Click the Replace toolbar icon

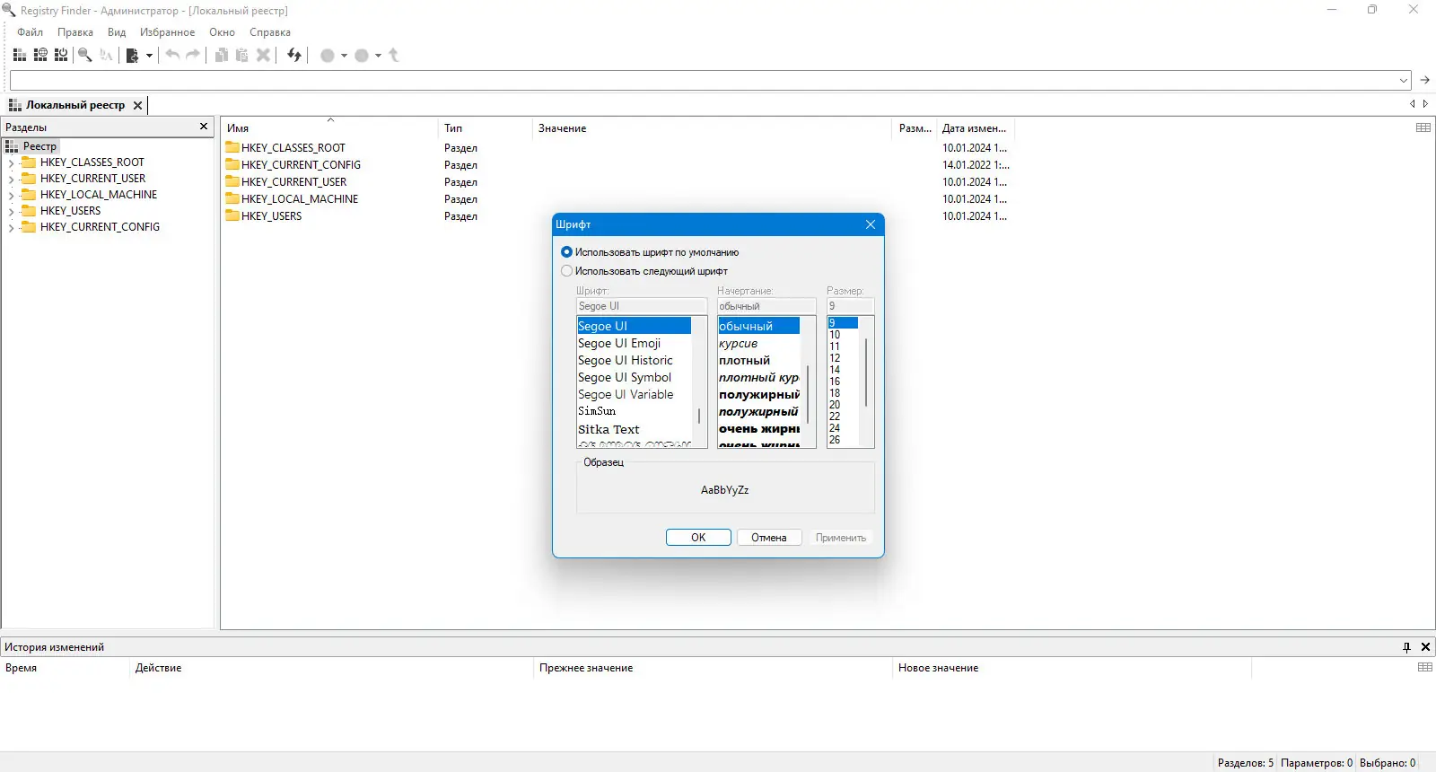coord(106,56)
